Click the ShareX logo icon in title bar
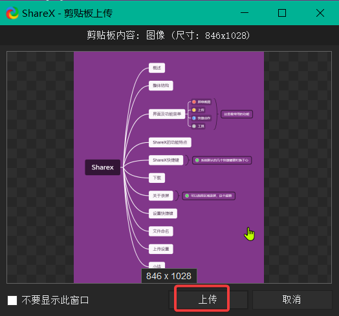Image resolution: width=339 pixels, height=316 pixels. point(12,13)
